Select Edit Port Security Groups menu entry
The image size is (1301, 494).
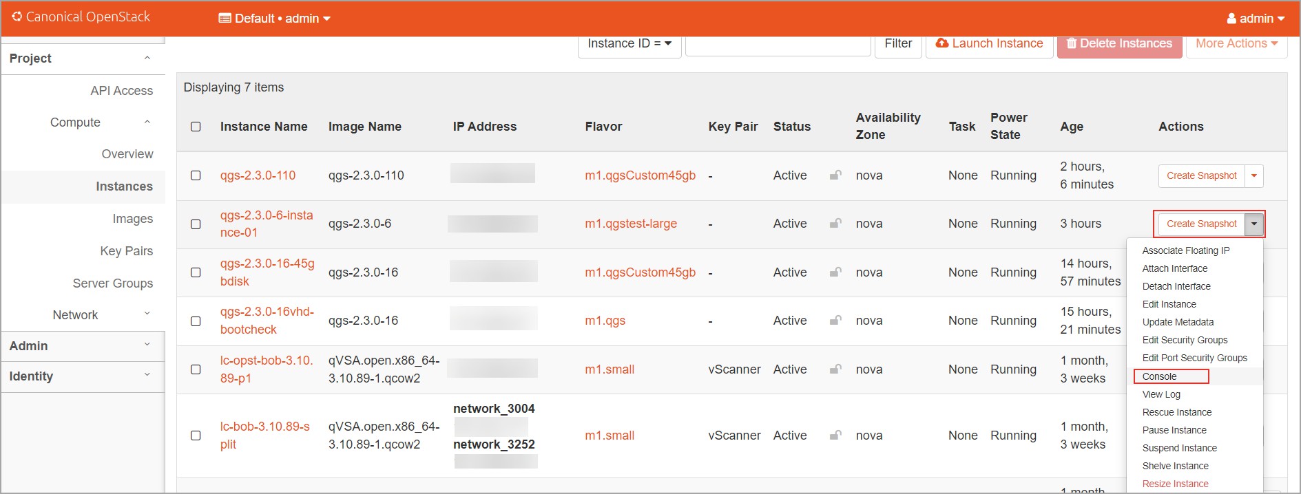point(1194,358)
